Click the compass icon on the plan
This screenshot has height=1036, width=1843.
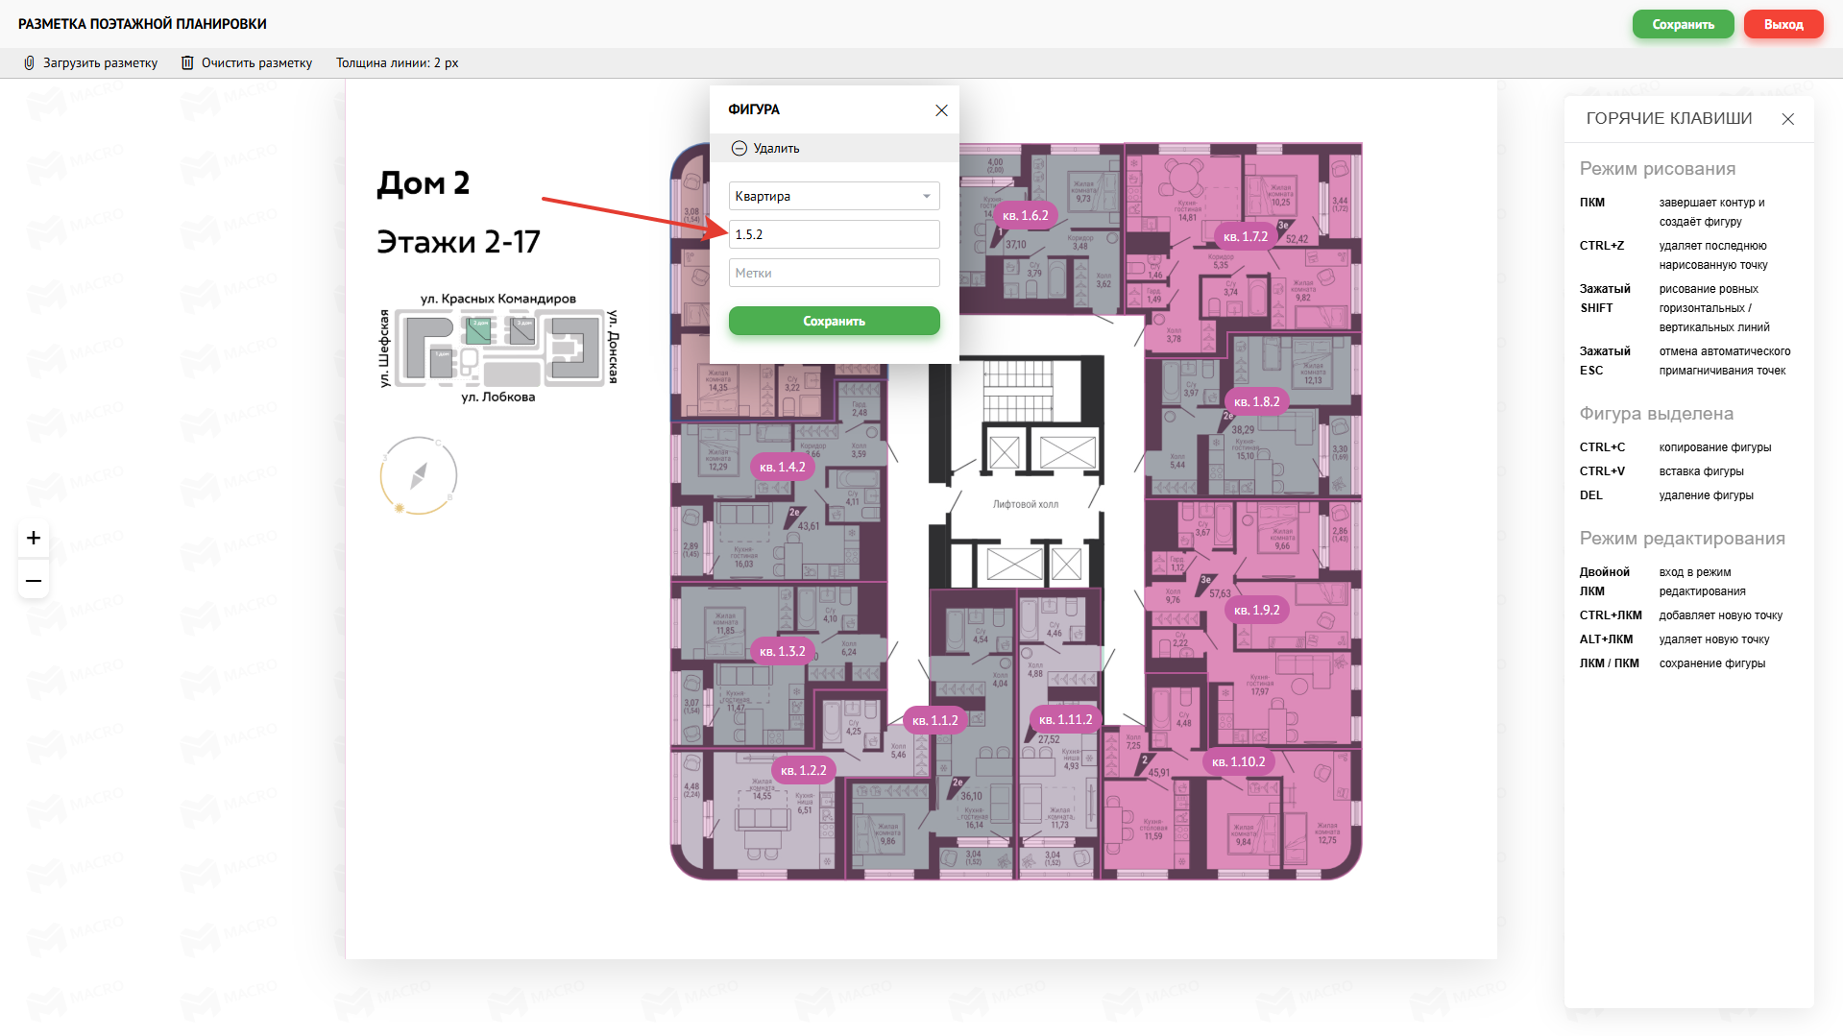coord(419,476)
